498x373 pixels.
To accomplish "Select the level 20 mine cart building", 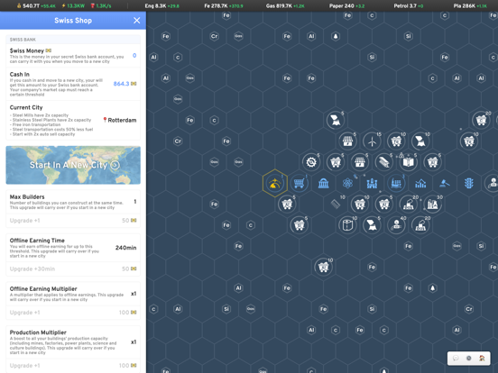I will (481, 120).
